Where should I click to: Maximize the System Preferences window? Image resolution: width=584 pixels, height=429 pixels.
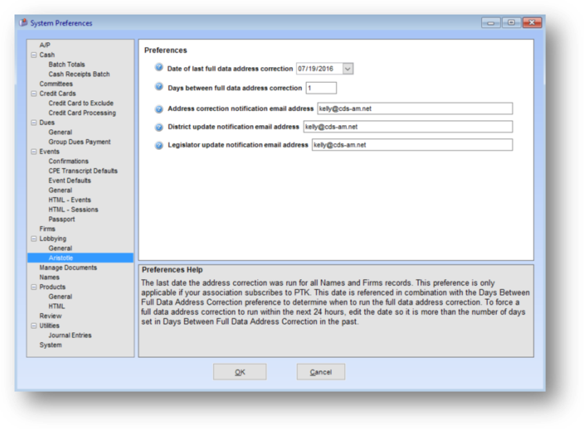pyautogui.click(x=511, y=23)
